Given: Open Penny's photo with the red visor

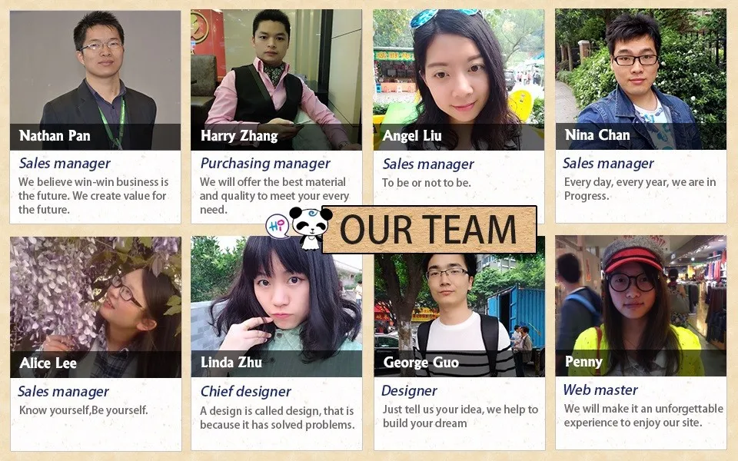Looking at the screenshot, I should click(640, 307).
